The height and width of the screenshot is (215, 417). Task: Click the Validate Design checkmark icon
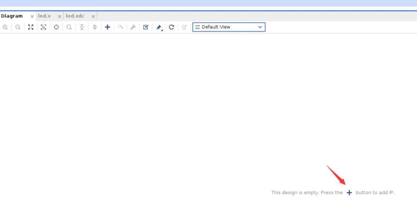146,27
